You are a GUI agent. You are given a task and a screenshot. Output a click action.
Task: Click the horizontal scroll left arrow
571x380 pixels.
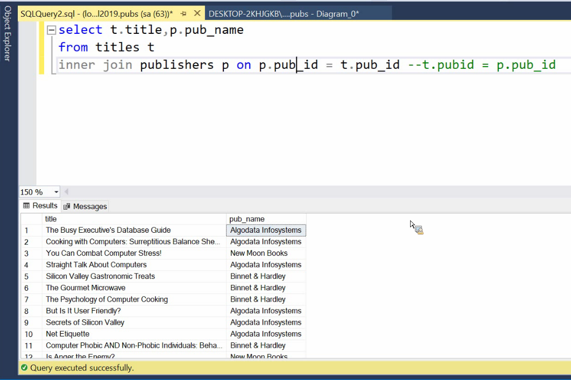point(66,192)
